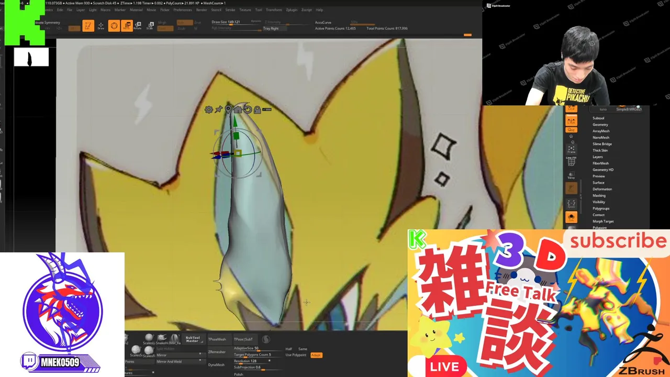This screenshot has width=670, height=377.
Task: Select the Rotate mode button
Action: pyautogui.click(x=138, y=26)
